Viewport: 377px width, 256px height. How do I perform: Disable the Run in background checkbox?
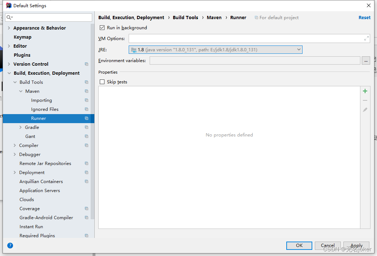coord(102,27)
